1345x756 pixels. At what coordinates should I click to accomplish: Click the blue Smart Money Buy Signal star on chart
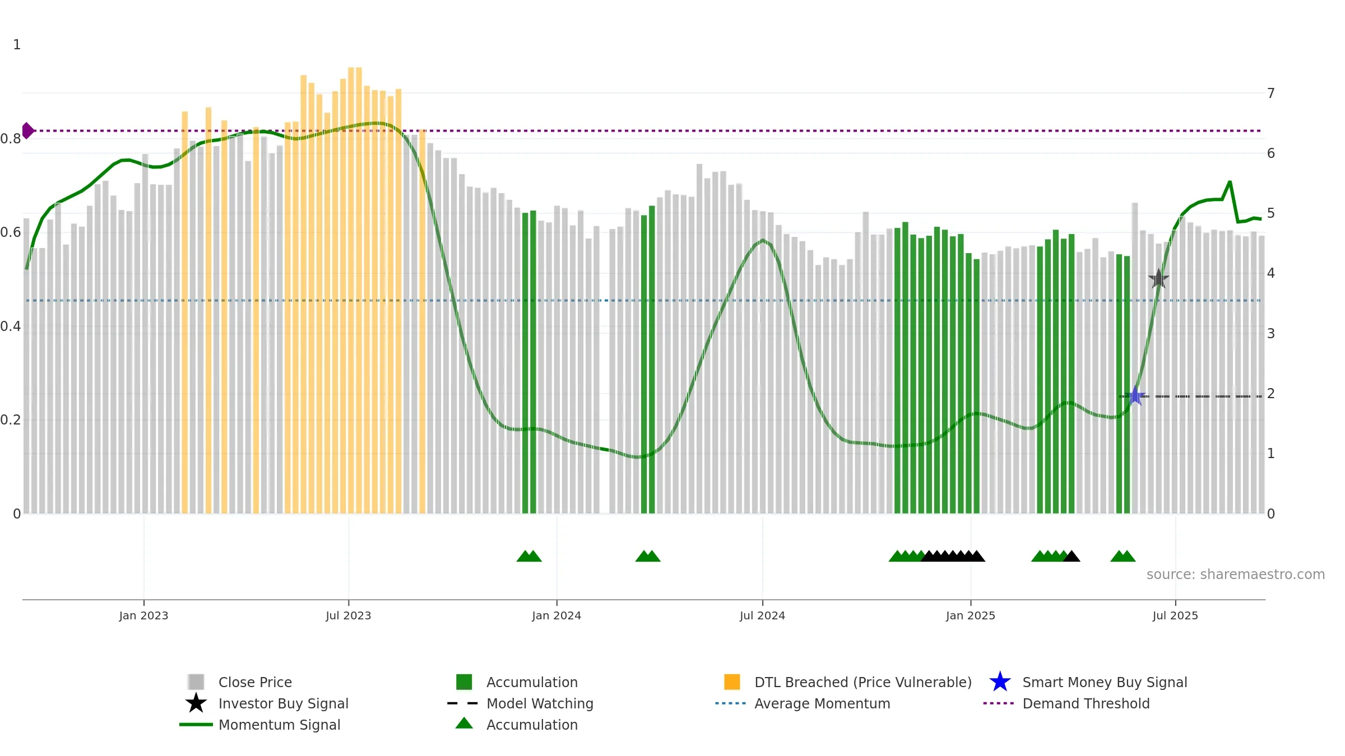coord(1135,396)
